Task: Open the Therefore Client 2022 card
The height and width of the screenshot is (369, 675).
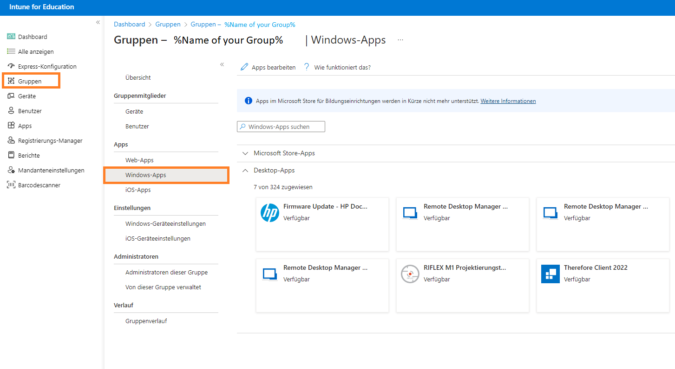Action: click(603, 286)
